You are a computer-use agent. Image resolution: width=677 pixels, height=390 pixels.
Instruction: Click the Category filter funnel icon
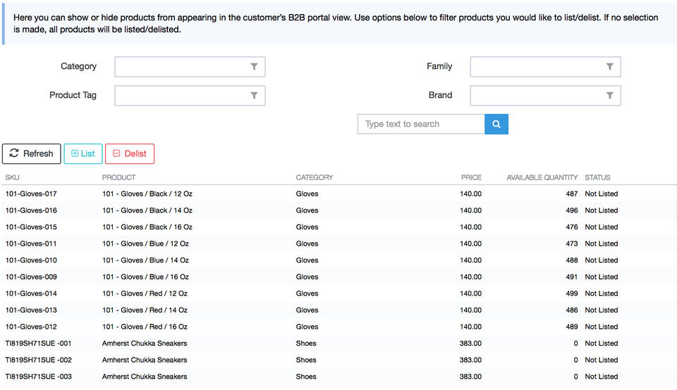[x=254, y=67]
